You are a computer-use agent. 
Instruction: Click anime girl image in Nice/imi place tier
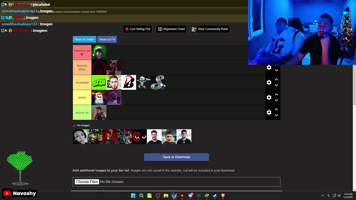point(114,67)
